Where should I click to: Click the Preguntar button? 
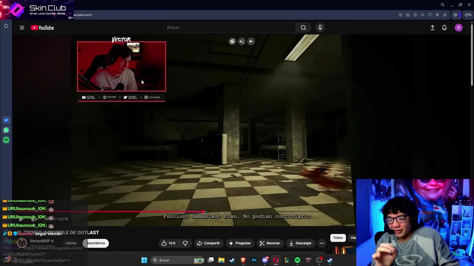click(240, 243)
